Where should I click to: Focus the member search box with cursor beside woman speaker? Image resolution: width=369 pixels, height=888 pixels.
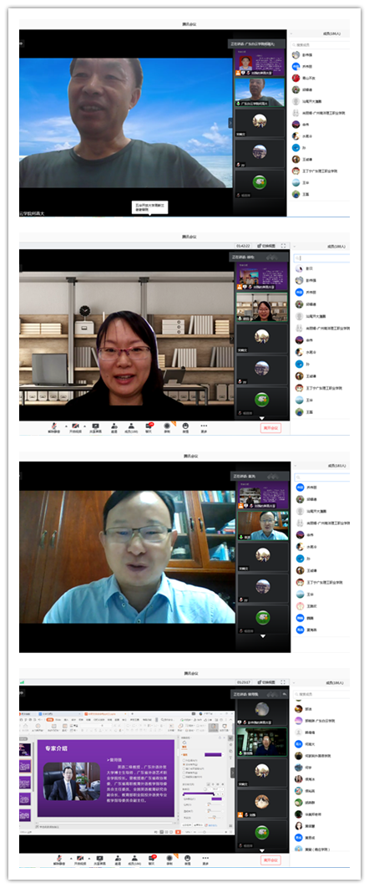tap(321, 258)
